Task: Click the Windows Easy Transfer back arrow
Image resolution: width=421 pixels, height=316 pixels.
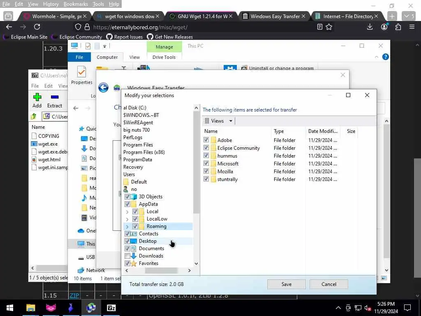Action: pos(103,88)
